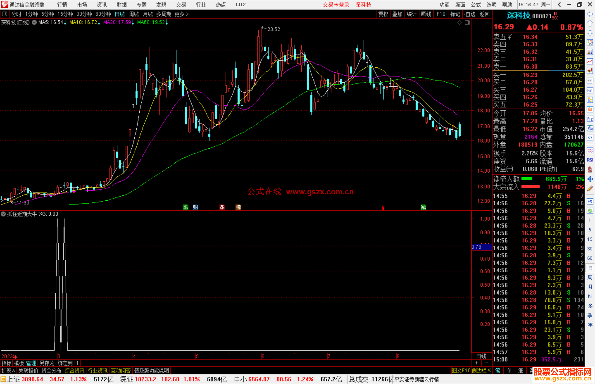Viewport: 595px width, 384px height.
Task: Collapse the 侧边栏 sidebar chevron
Action: click(x=489, y=371)
